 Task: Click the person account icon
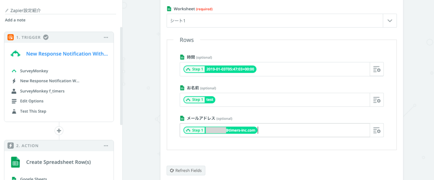(x=14, y=91)
